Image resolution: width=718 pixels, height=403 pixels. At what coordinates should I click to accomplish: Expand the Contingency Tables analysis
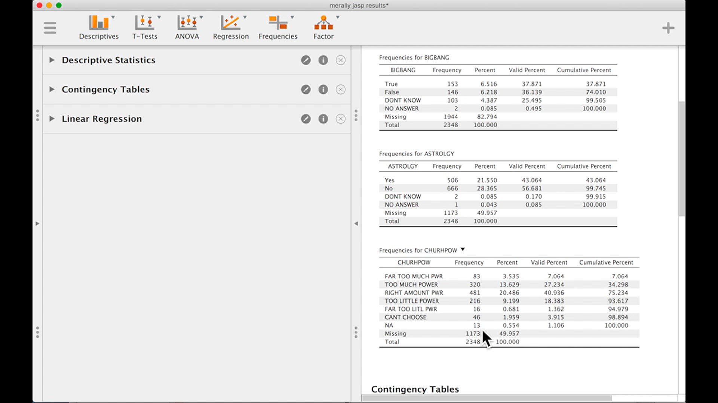point(52,90)
